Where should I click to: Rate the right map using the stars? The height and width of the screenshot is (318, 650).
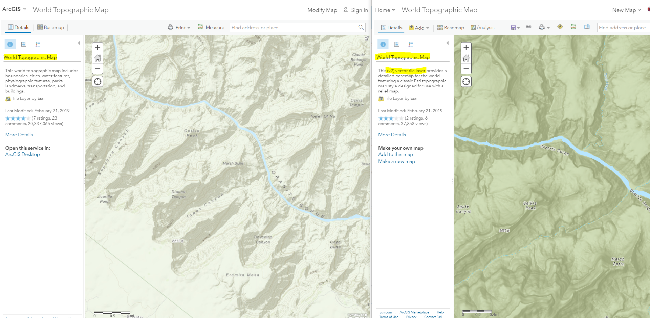(391, 118)
